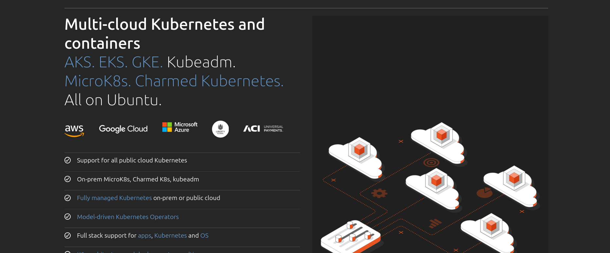Image resolution: width=610 pixels, height=253 pixels.
Task: Follow the GKE heading link
Action: tap(147, 62)
